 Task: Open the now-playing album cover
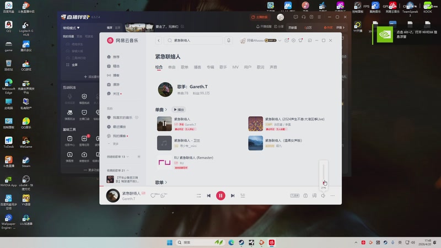coord(113,196)
